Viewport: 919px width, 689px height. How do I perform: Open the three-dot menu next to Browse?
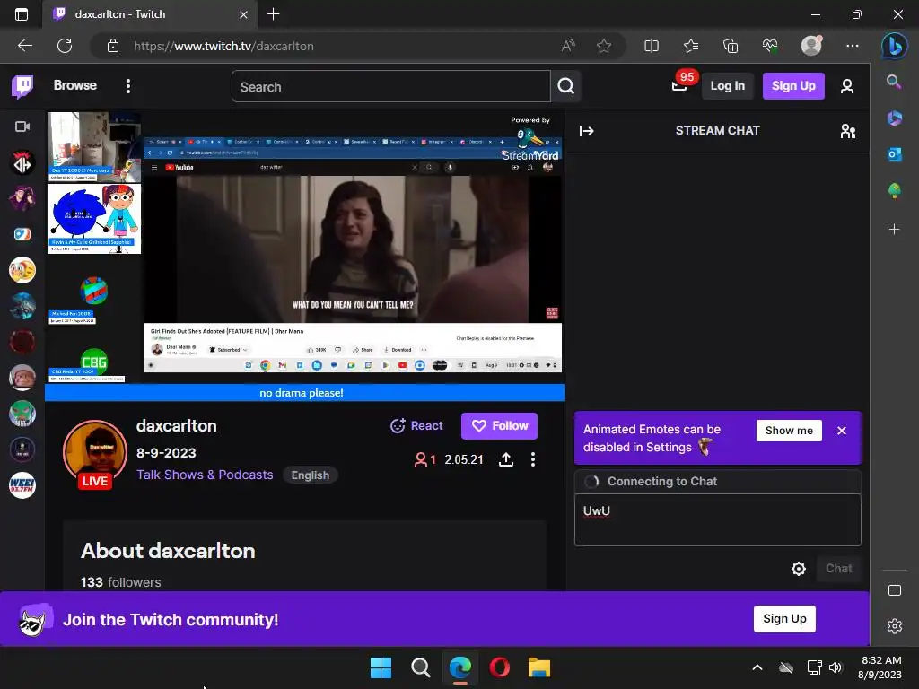[127, 86]
